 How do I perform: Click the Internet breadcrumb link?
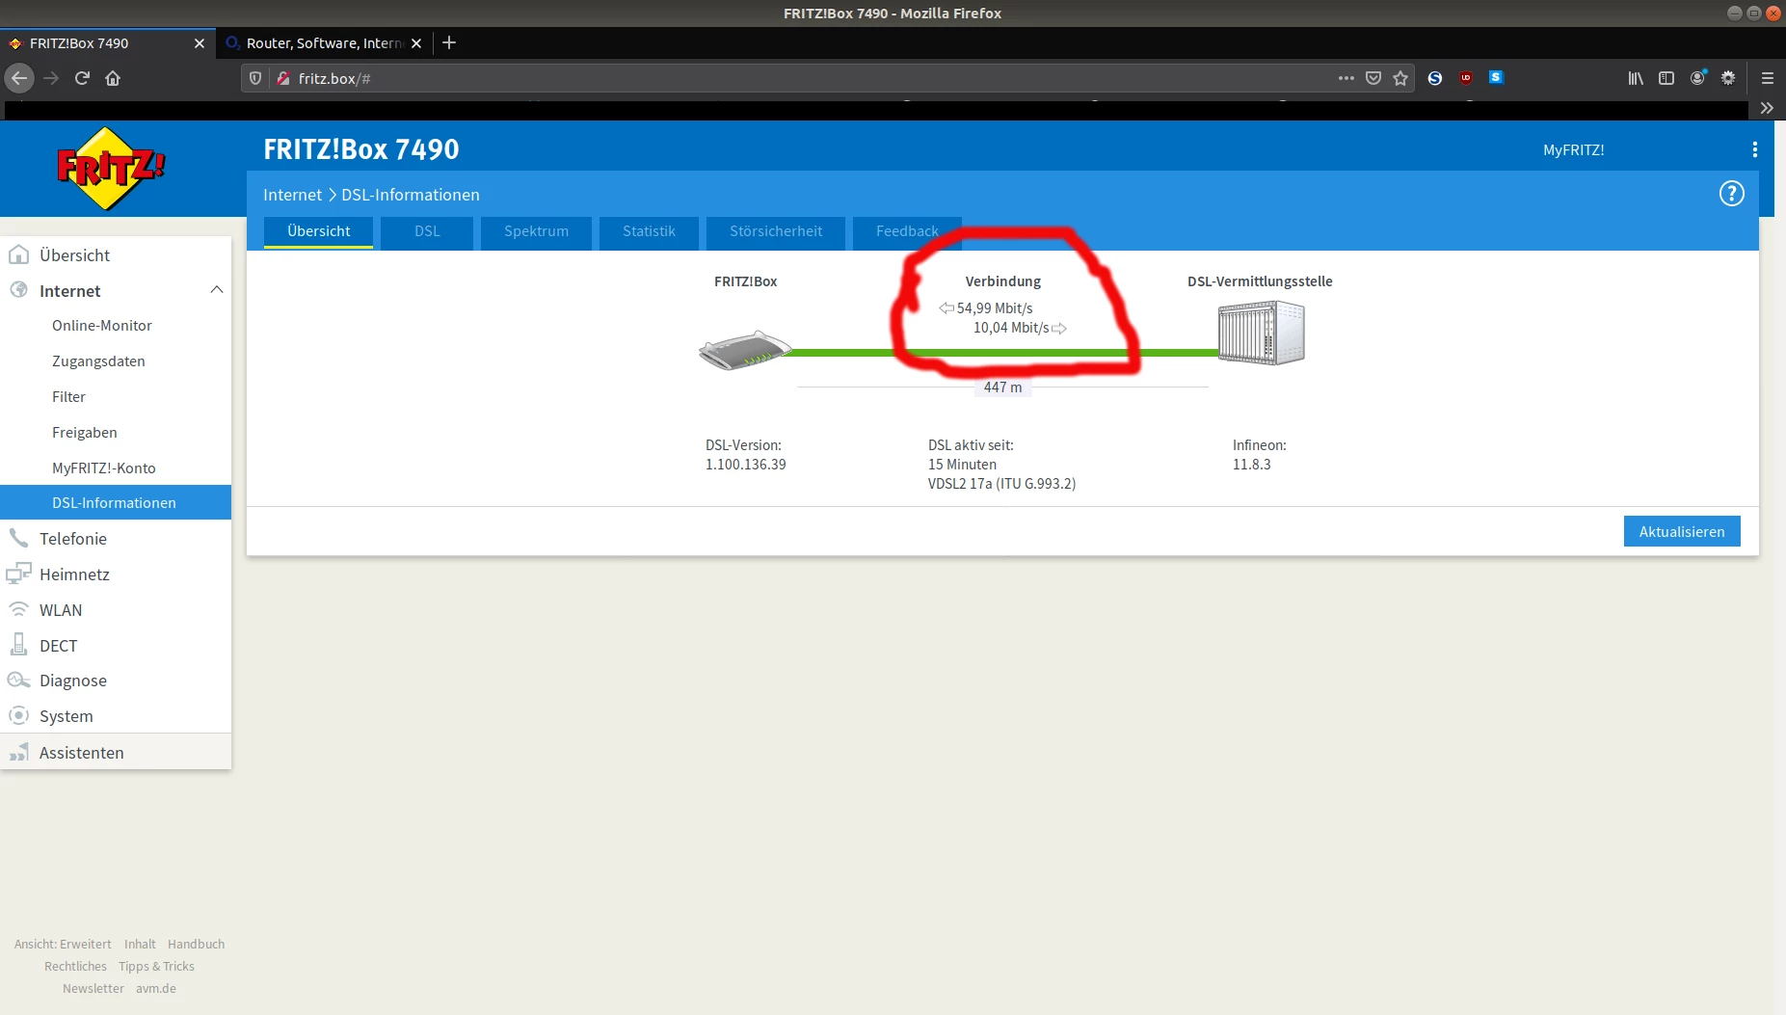tap(292, 195)
